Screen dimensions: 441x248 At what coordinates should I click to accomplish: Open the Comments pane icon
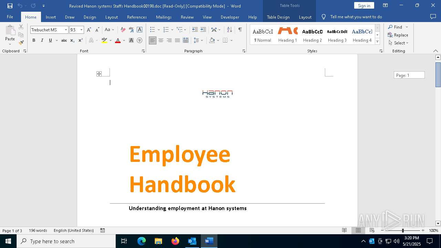433,17
